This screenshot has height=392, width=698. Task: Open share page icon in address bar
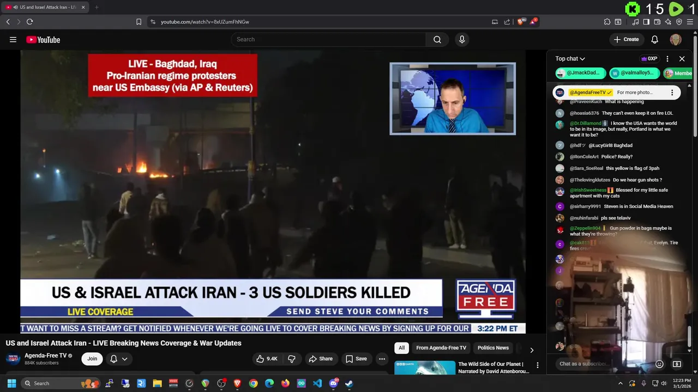point(507,22)
